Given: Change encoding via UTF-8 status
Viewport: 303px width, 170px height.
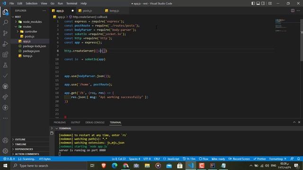Looking at the screenshot, I should [147, 159].
